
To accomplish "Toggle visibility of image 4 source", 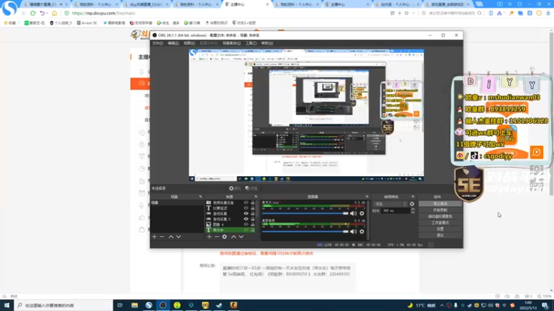I will (x=247, y=224).
